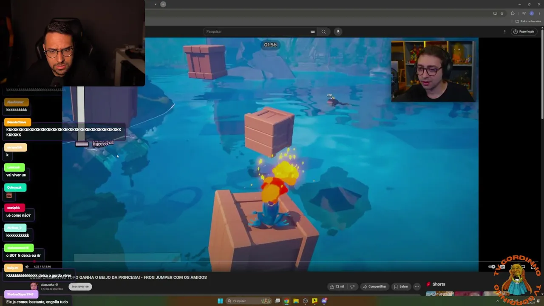Screen dimensions: 544x306
Task: Open the Windows Start button
Action: (220, 301)
